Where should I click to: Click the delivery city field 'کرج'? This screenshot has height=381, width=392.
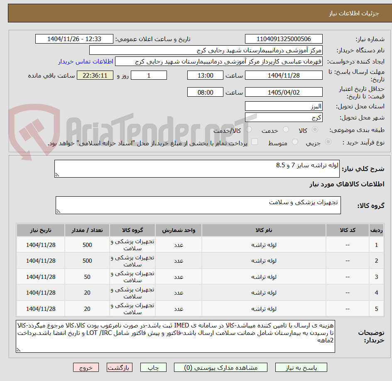point(284,117)
